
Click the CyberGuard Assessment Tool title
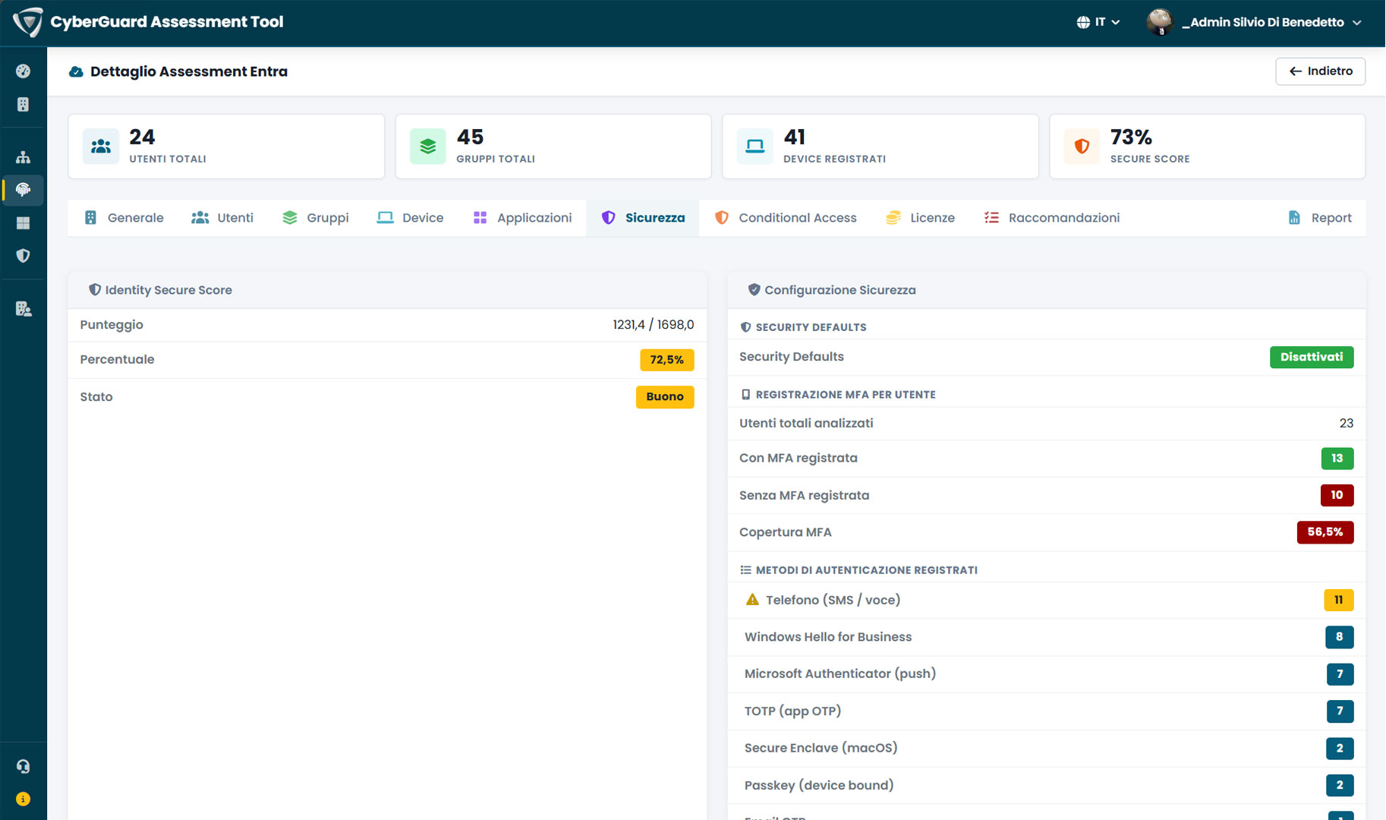167,22
